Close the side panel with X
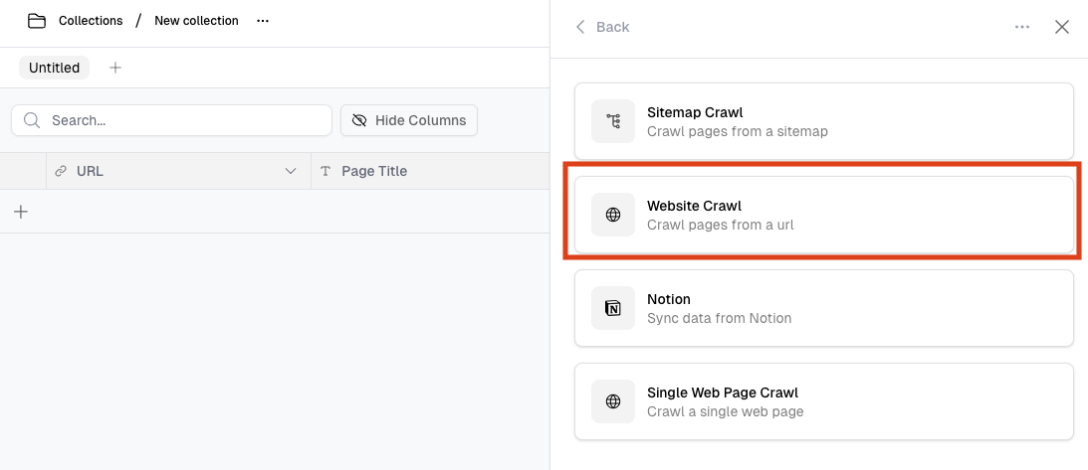 pyautogui.click(x=1062, y=27)
